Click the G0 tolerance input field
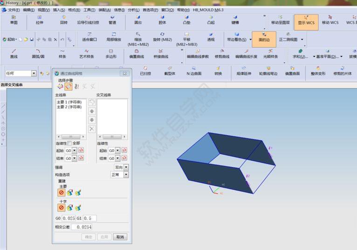This screenshot has height=250, width=357. point(69,218)
